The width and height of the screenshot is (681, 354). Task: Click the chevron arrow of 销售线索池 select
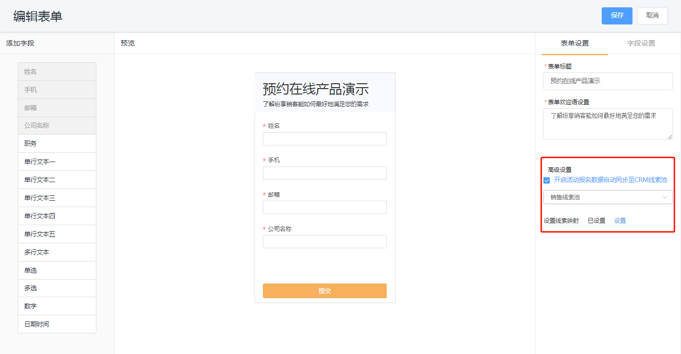tap(665, 197)
